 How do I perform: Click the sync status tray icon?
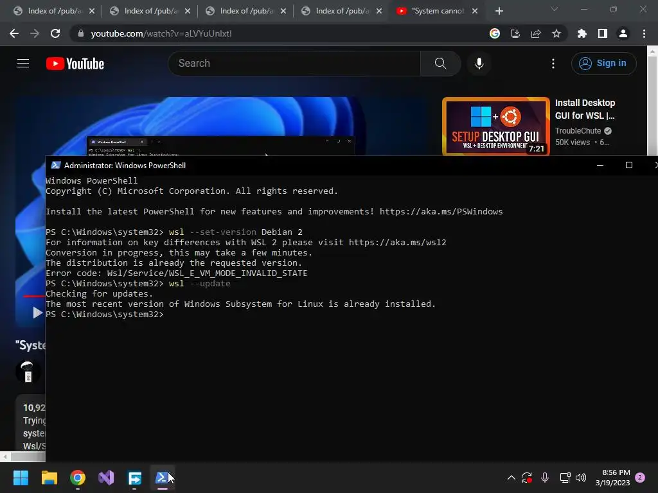click(527, 478)
